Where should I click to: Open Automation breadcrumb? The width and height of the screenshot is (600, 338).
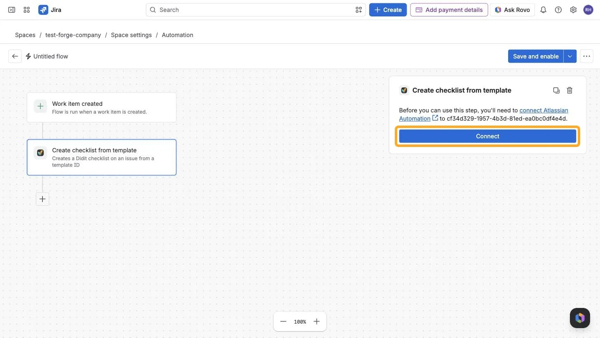pos(177,35)
